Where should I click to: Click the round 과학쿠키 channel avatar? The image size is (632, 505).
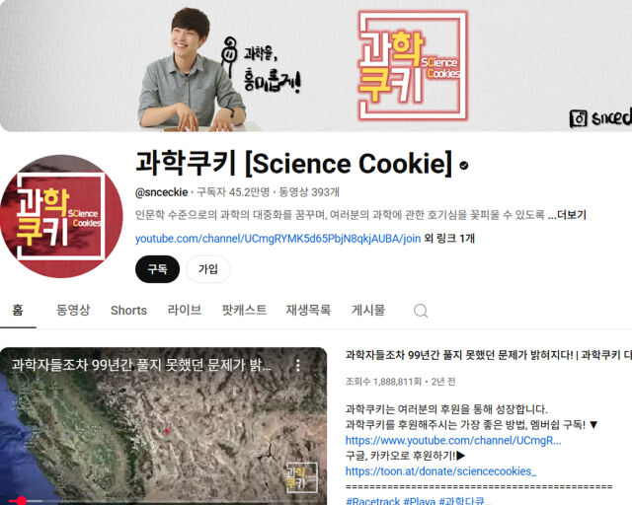pos(61,216)
